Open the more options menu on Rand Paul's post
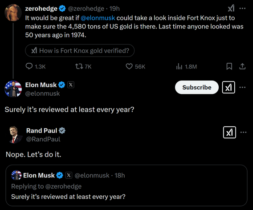Viewport: 253px width, 210px height. pos(243,132)
